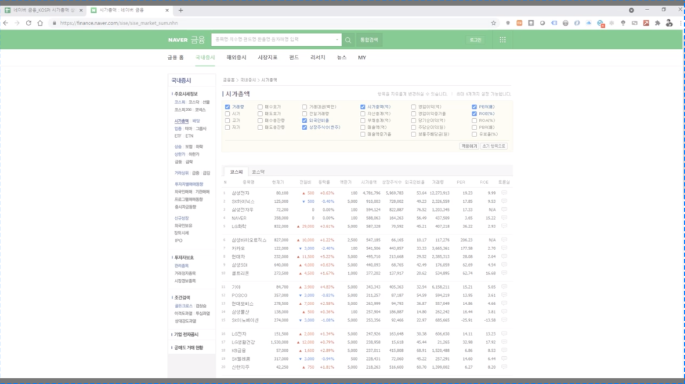The width and height of the screenshot is (685, 384).
Task: Uncheck the ROE(%) checkbox
Action: pos(474,114)
